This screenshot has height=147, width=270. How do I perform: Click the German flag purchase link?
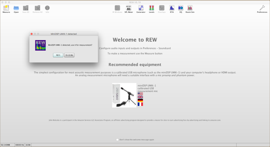pyautogui.click(x=140, y=100)
